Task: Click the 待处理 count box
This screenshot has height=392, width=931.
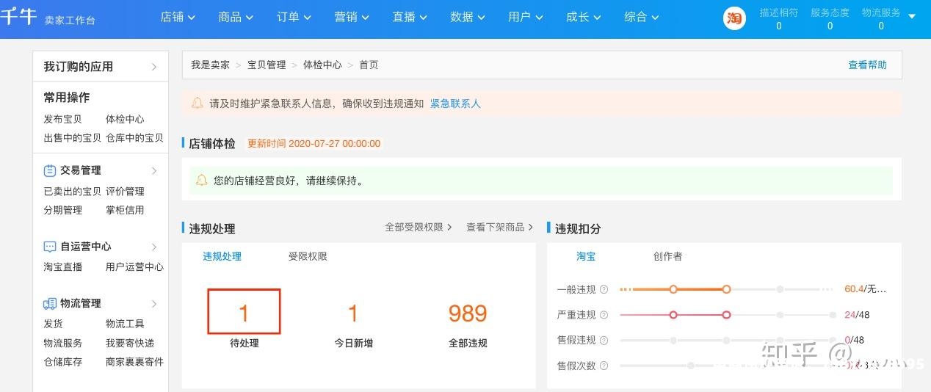Action: [x=244, y=311]
